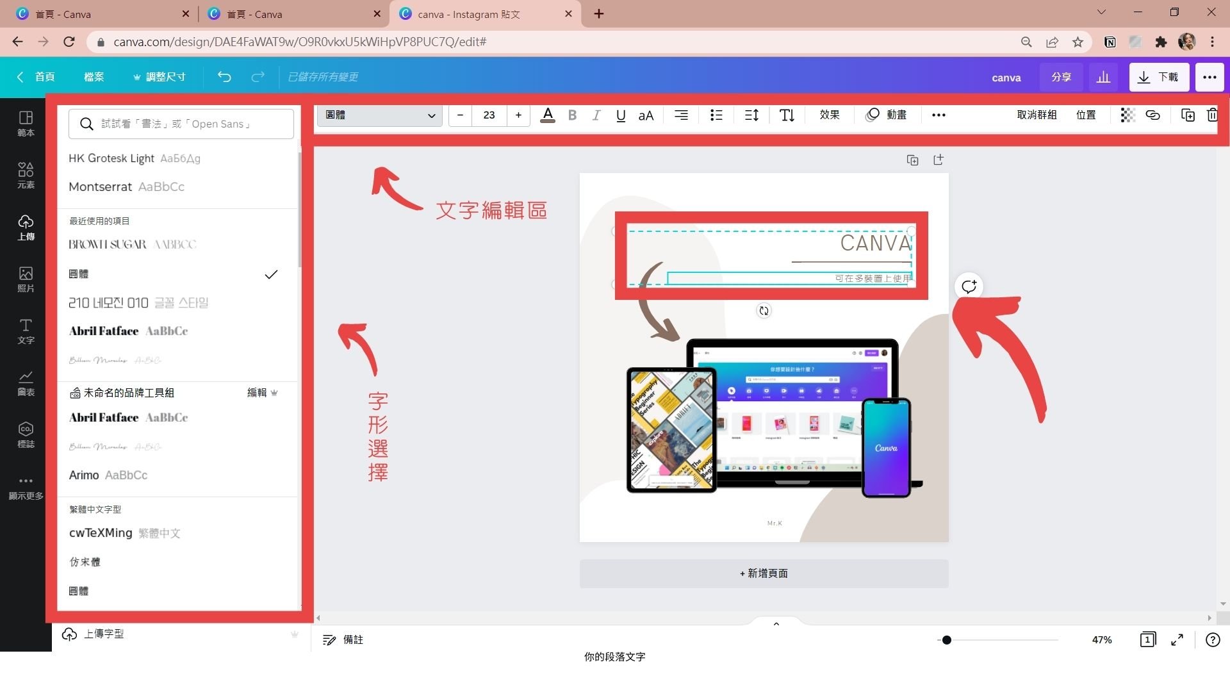Open insights bar chart icon in header
The height and width of the screenshot is (692, 1230).
(1103, 77)
